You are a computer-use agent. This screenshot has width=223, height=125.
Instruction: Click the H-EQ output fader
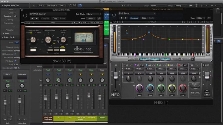pyautogui.click(x=207, y=75)
